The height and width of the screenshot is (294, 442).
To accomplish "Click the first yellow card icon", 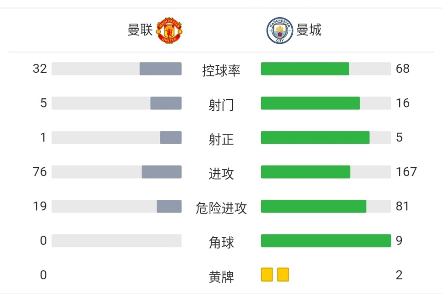I will pyautogui.click(x=267, y=275).
